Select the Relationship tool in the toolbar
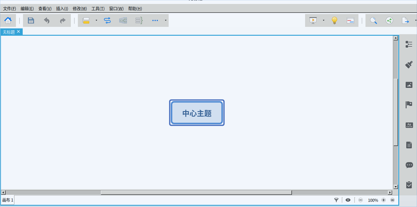Viewport: 417px width, 207px height. click(x=108, y=20)
